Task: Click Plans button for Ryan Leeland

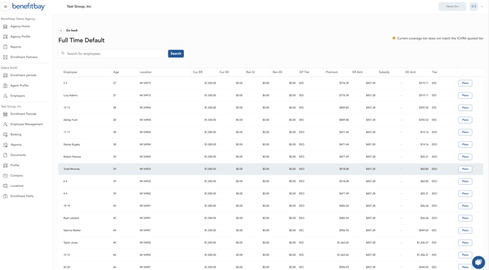Action: 465,218
